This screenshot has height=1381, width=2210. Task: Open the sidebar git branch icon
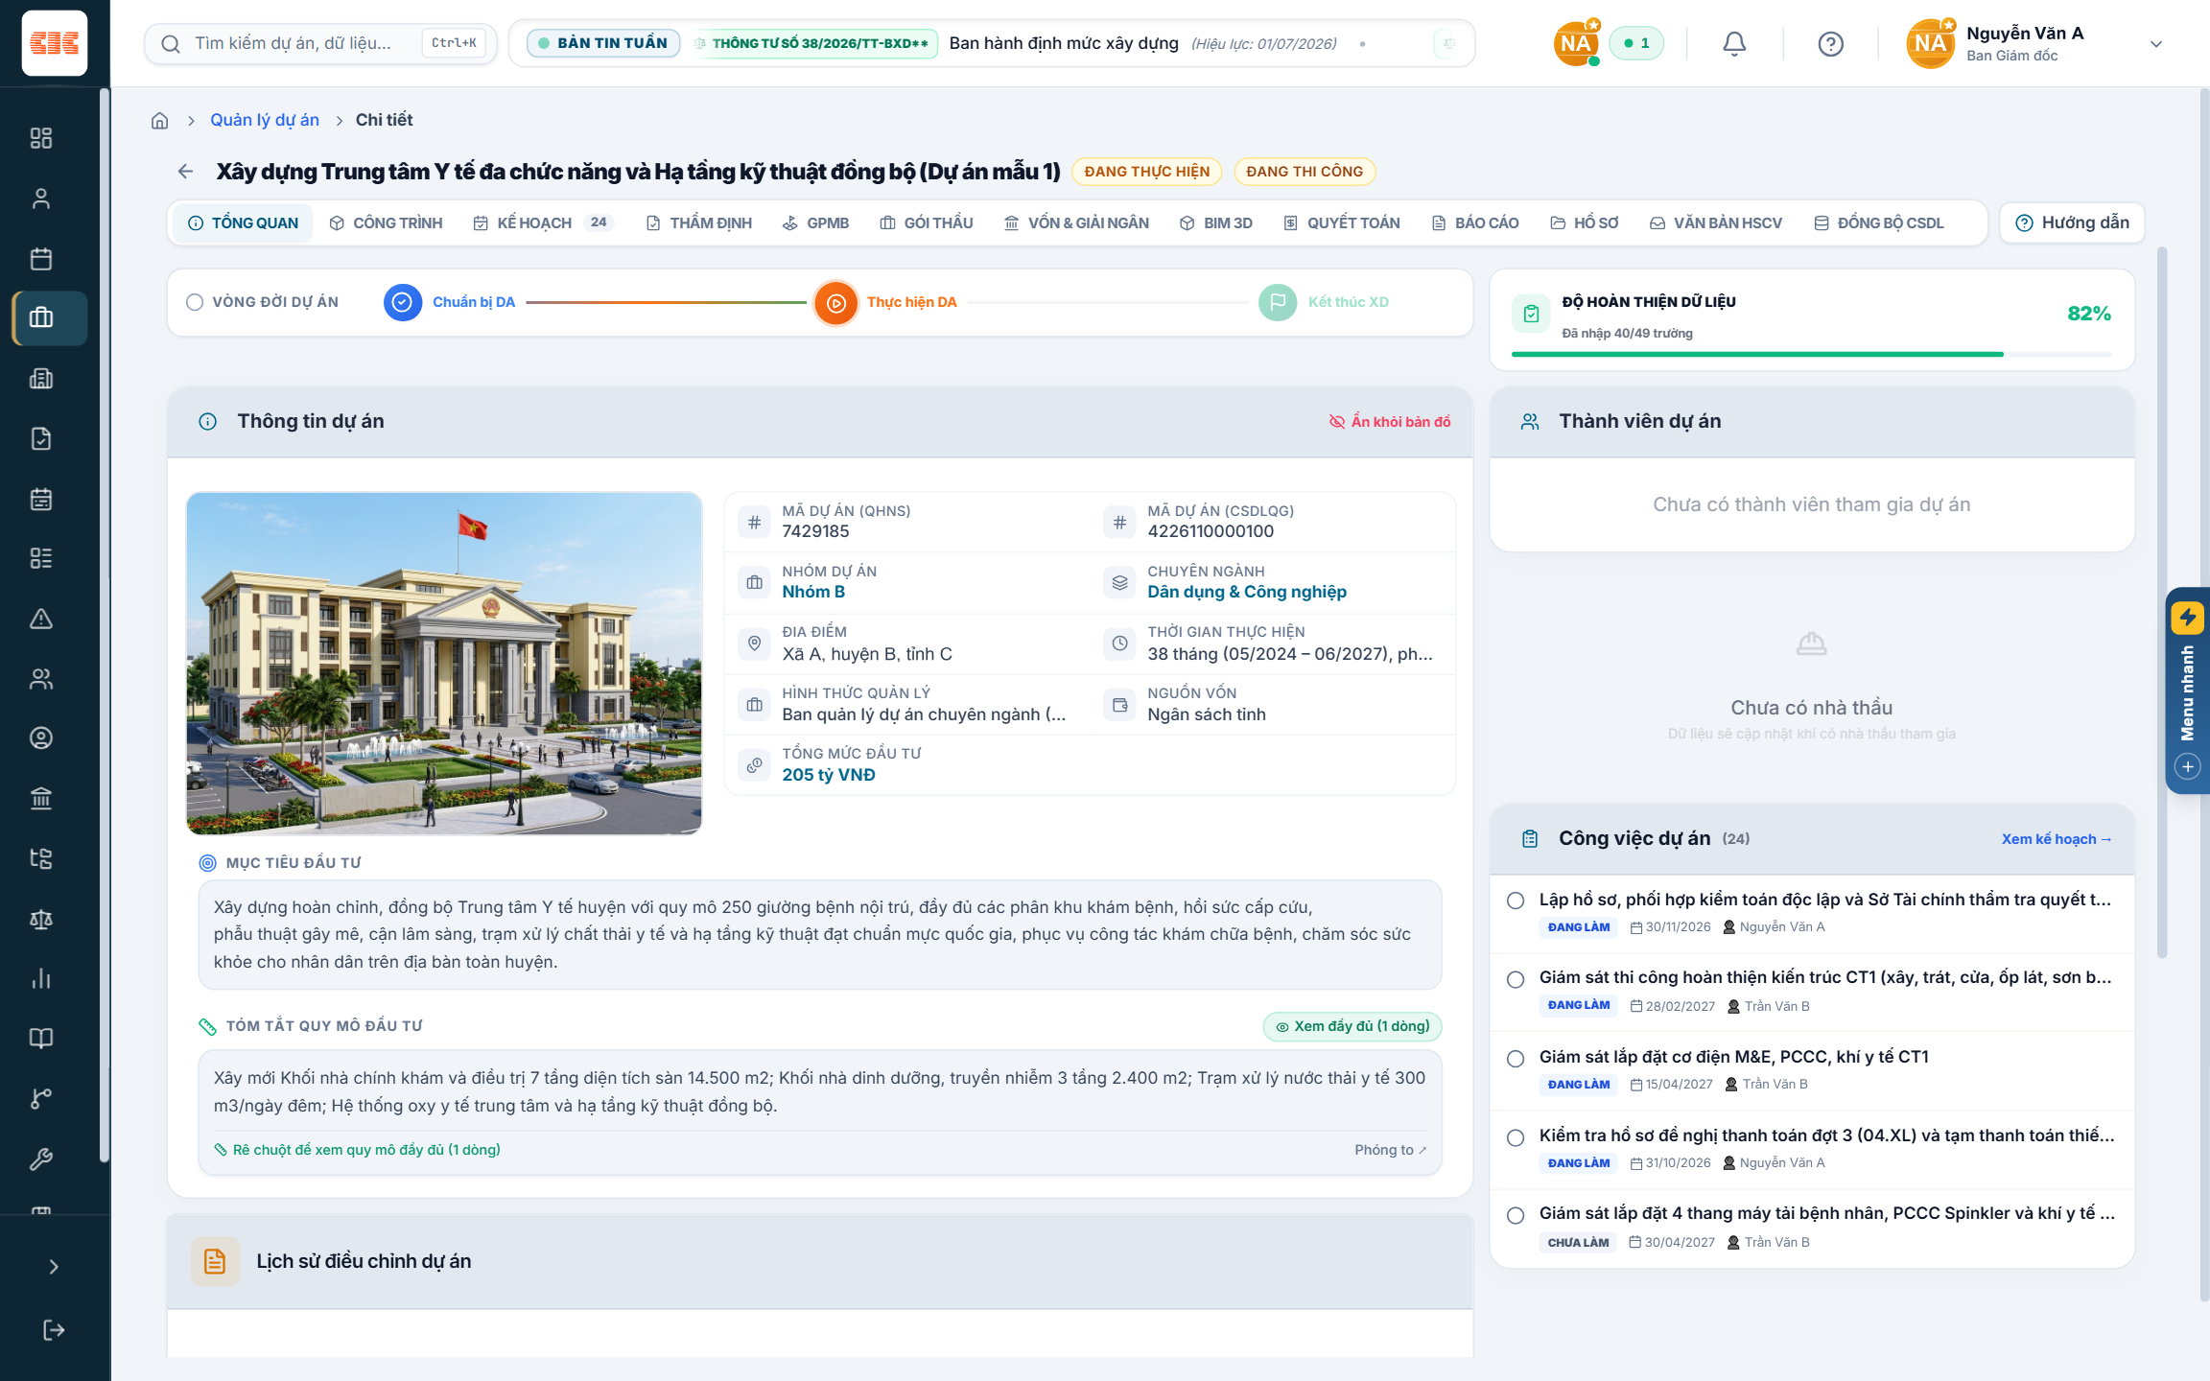[x=41, y=1098]
